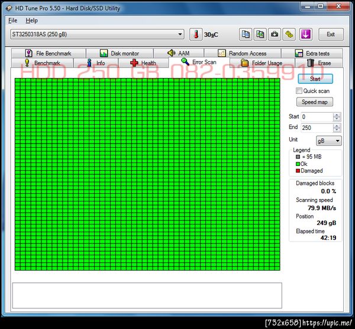Click the Health red cross icon
Screen dimensions: 355x329
tap(134, 63)
